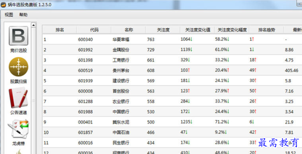This screenshot has width=302, height=154.
Task: Open the 帮助 menu
Action: point(23,15)
